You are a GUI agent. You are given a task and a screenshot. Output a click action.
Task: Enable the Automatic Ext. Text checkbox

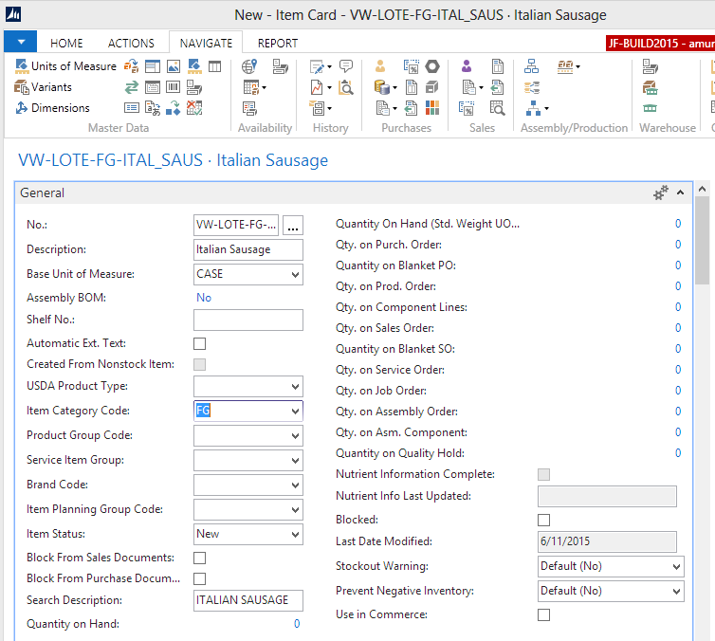[x=199, y=343]
